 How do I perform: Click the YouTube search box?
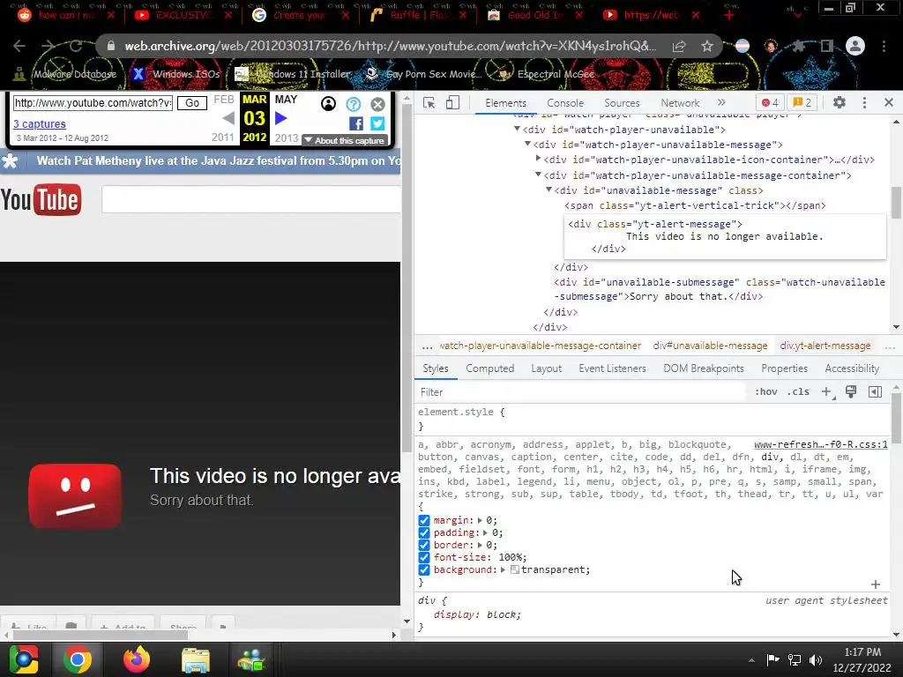pos(251,200)
